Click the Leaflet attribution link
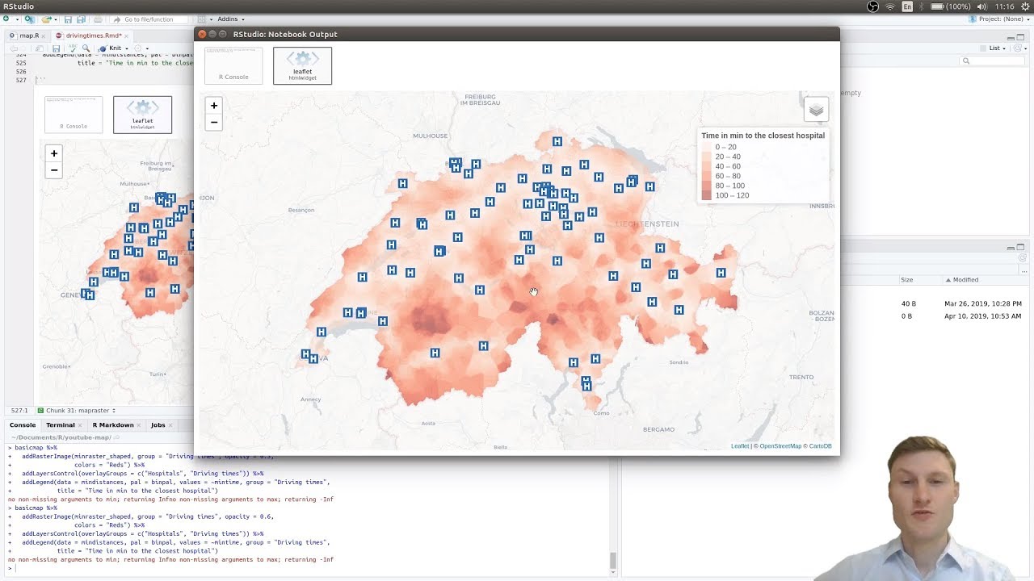The width and height of the screenshot is (1034, 581). [740, 446]
